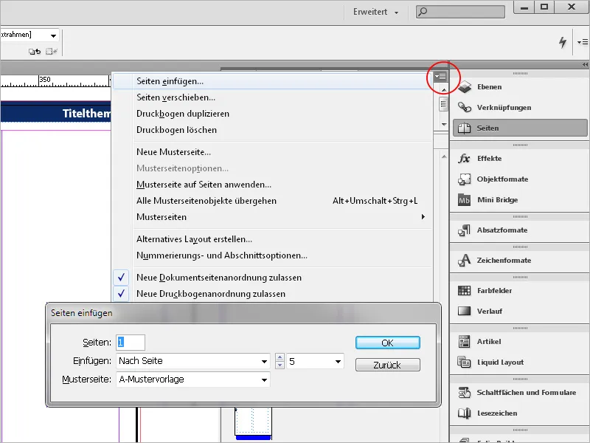Choose Alternatives Layout erstellen…
This screenshot has height=443, width=590.
273,239
